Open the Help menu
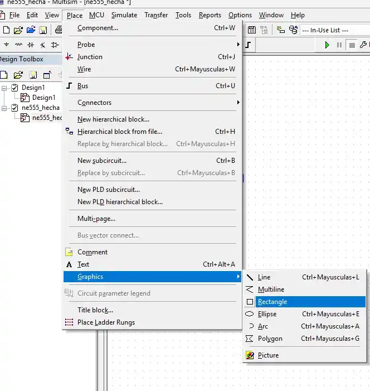Screen dimensions: 370x391 298,15
